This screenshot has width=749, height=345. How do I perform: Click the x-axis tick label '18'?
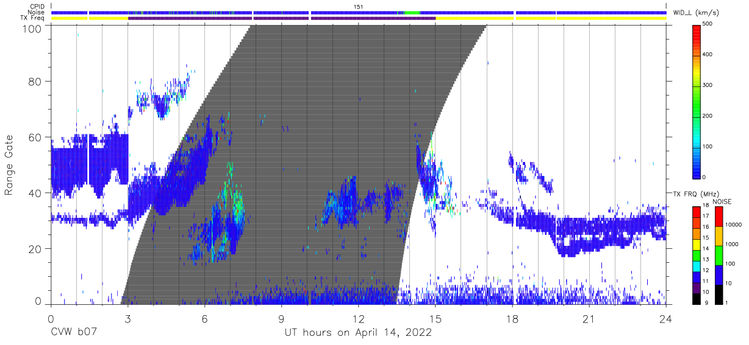coord(512,318)
